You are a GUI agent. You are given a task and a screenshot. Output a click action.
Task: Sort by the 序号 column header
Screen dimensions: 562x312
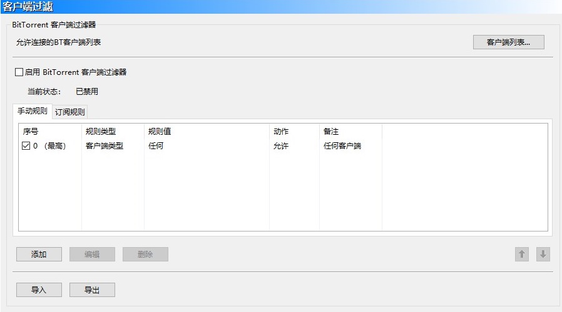coord(31,132)
